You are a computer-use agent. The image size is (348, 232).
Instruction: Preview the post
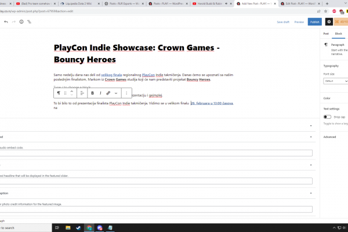(299, 22)
